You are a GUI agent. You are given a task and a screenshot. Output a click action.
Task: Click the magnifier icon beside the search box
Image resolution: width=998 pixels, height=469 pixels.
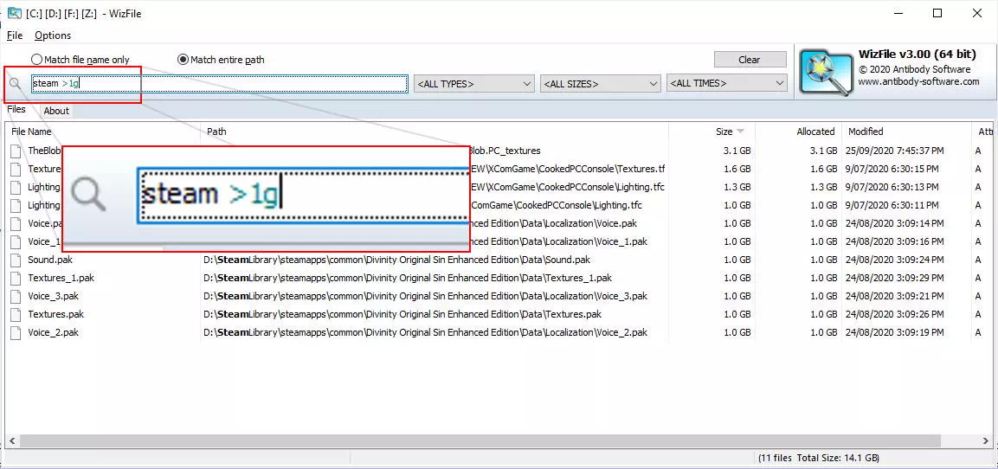tap(15, 84)
